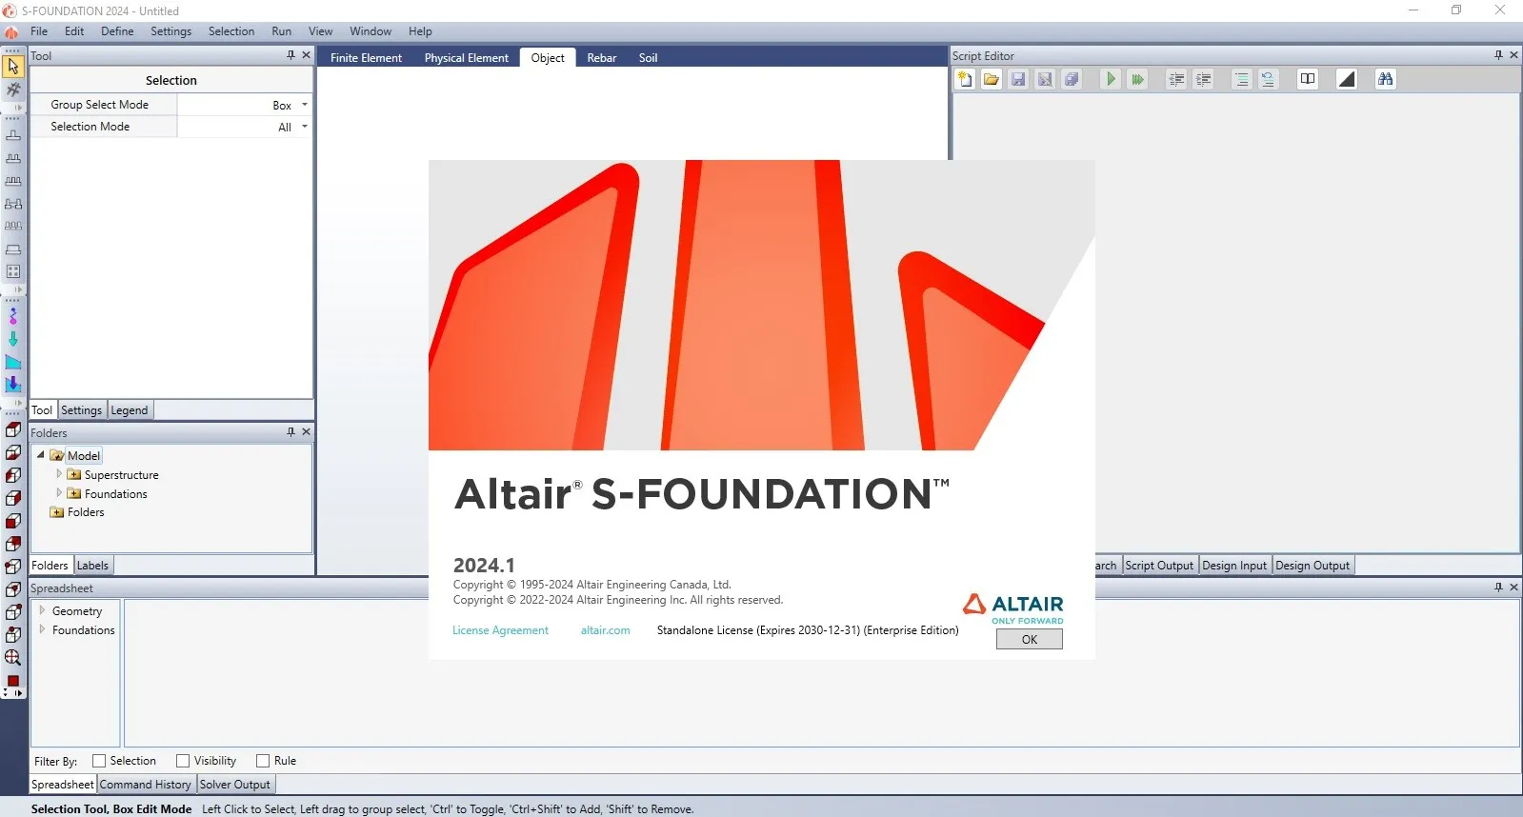Switch to the Rebar tab
This screenshot has width=1523, height=817.
[x=602, y=58]
